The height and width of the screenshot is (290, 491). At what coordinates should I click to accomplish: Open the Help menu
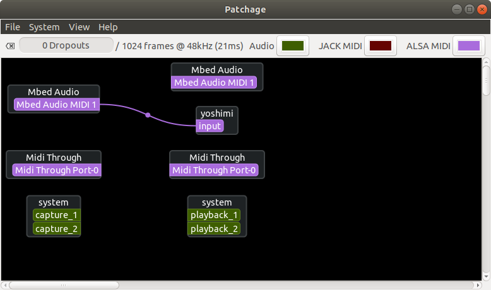click(x=108, y=27)
